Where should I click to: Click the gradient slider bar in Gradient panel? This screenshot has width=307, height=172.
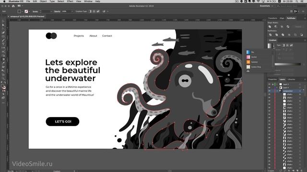(x=288, y=64)
